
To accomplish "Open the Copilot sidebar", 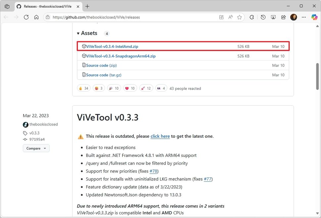I will click(314, 17).
